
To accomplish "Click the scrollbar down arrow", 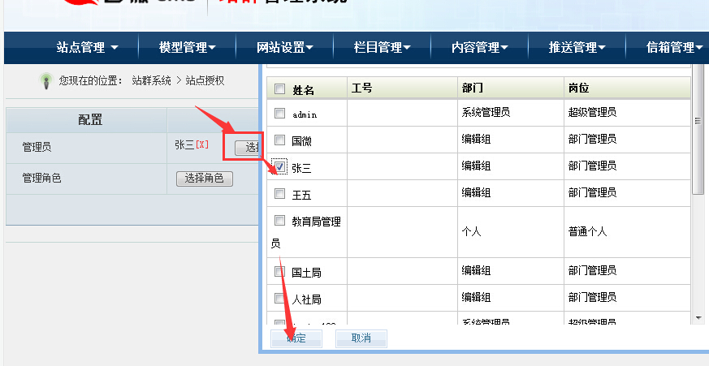I will point(698,316).
